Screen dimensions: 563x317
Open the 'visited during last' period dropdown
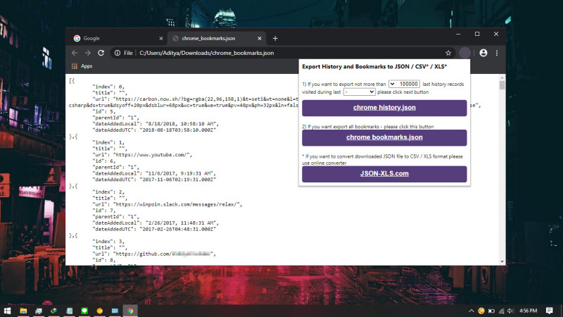(x=360, y=92)
